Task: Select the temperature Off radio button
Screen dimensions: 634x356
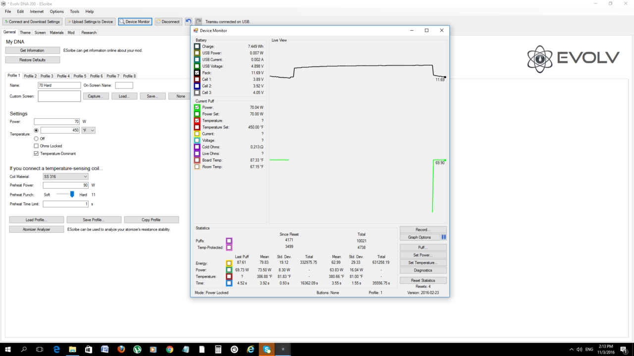Action: click(36, 138)
